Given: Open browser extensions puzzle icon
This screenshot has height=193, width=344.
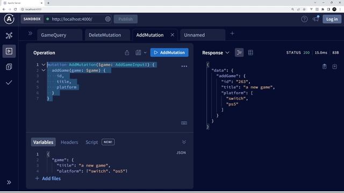Looking at the screenshot, I should click(x=322, y=9).
